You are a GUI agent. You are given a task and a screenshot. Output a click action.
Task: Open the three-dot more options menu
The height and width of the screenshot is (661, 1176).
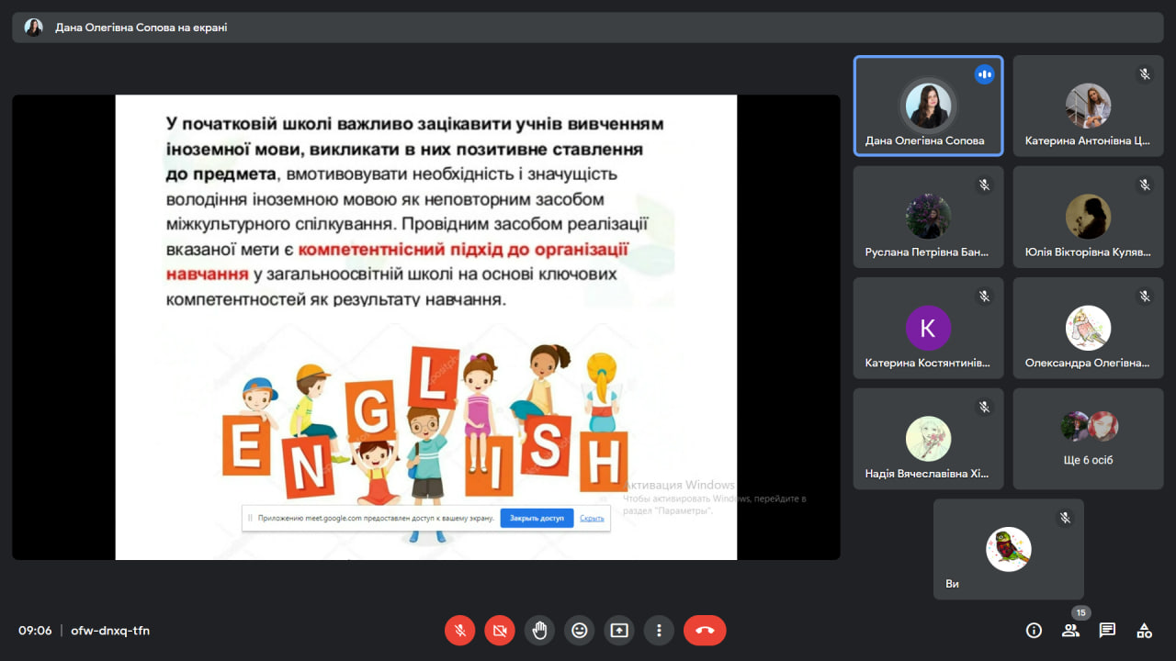click(x=659, y=631)
